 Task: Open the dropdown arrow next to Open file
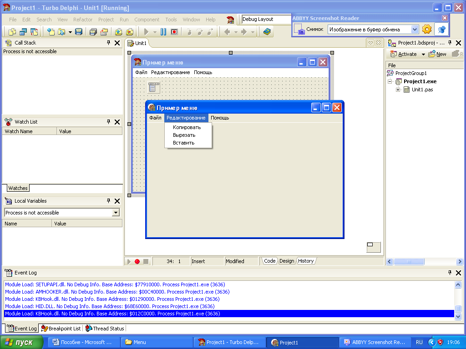(x=70, y=32)
